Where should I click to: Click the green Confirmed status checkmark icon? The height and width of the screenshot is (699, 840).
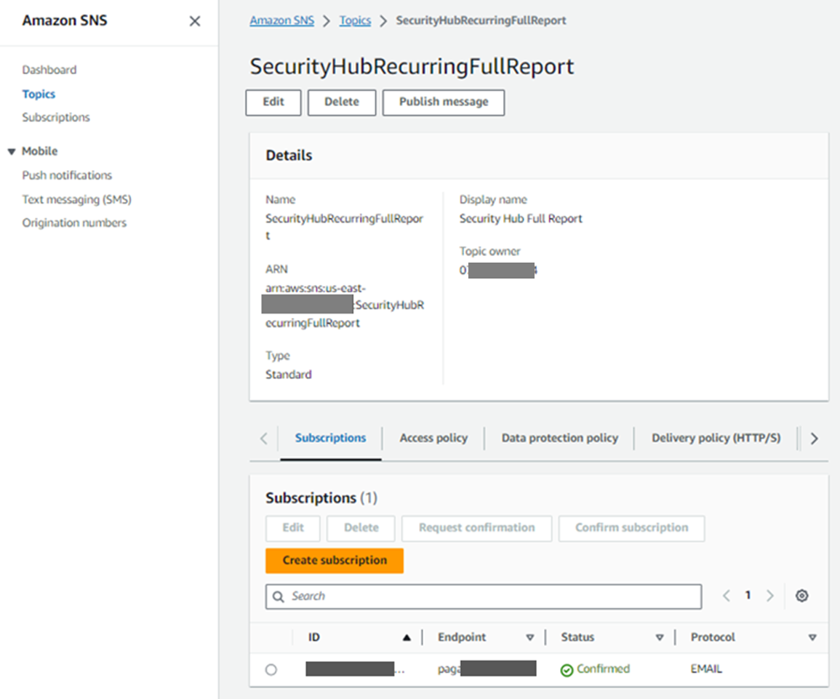(569, 668)
